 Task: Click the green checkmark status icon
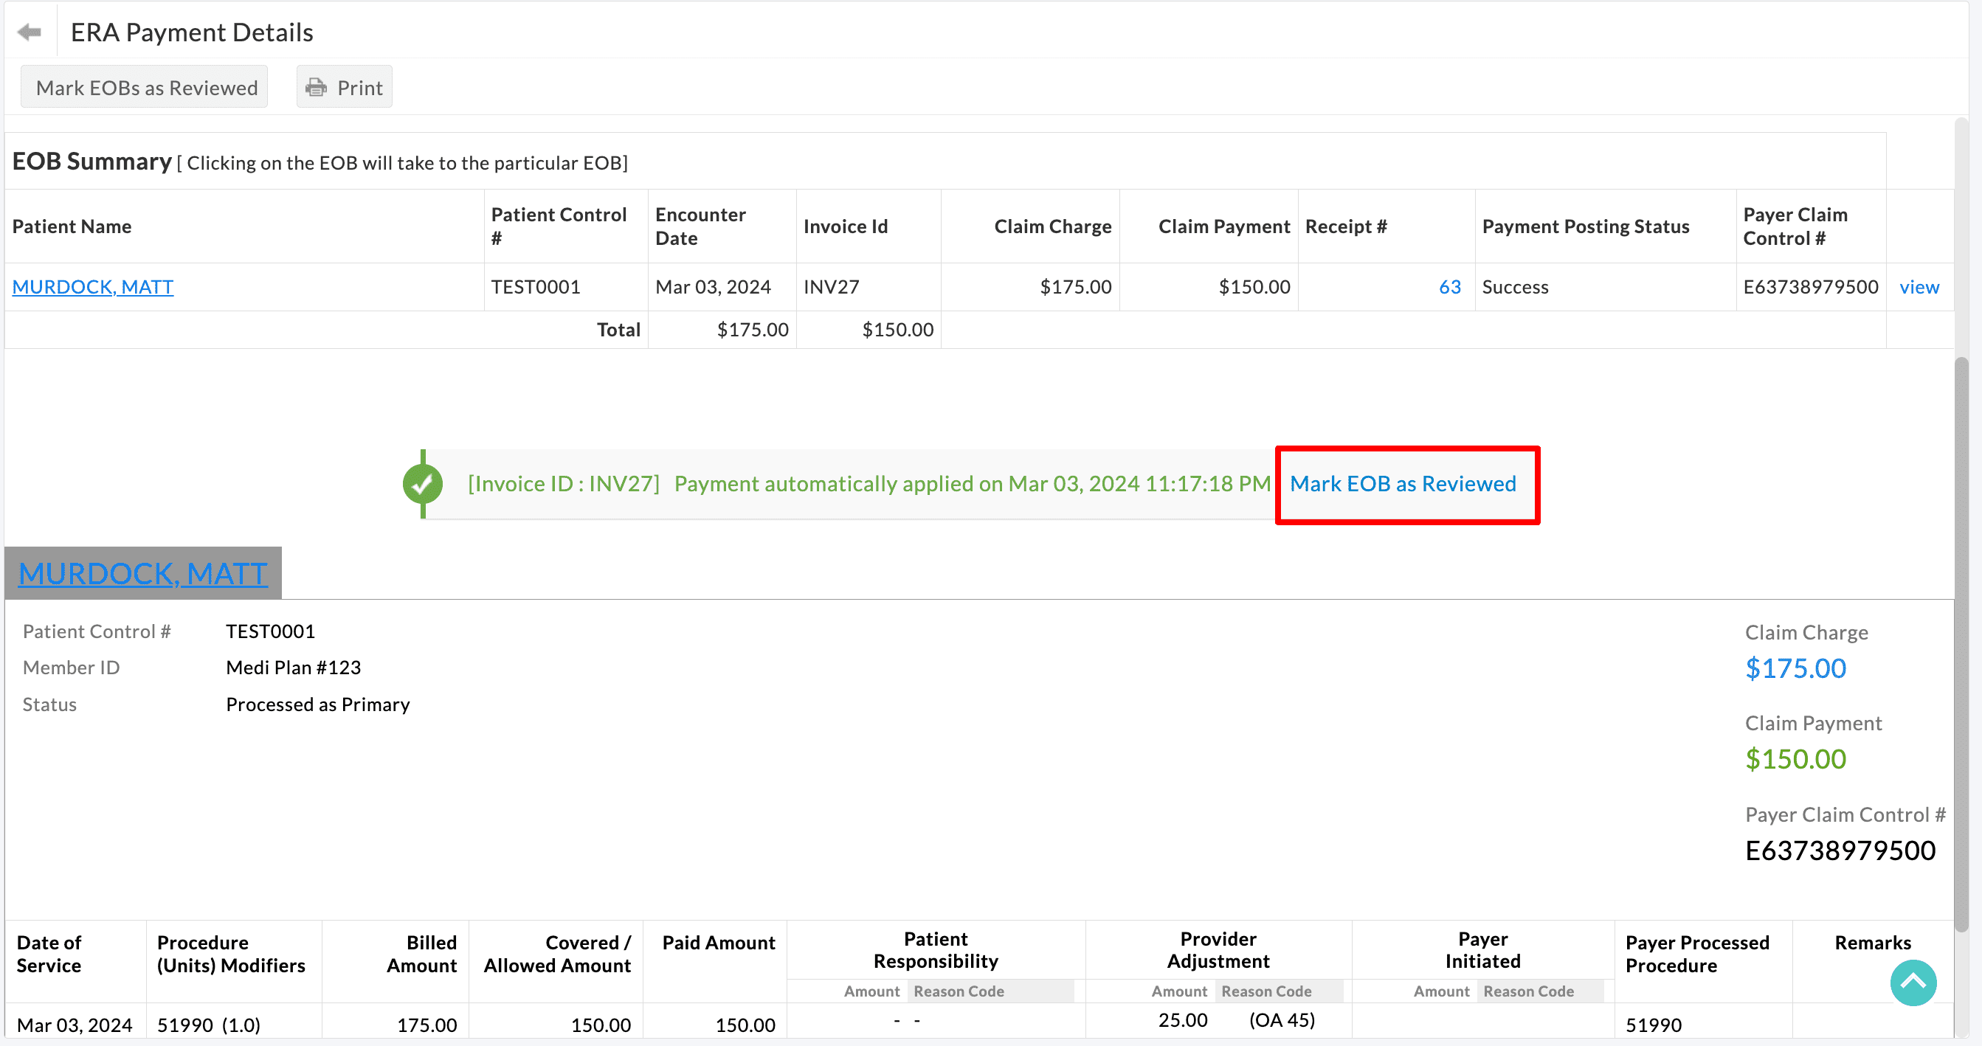422,484
